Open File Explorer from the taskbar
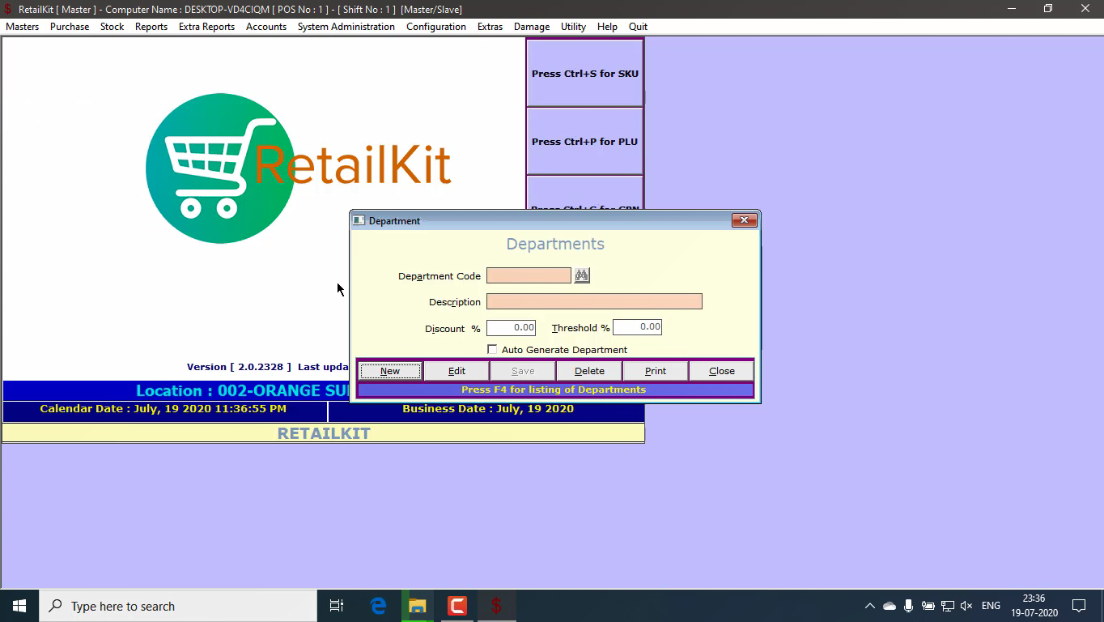 click(418, 606)
